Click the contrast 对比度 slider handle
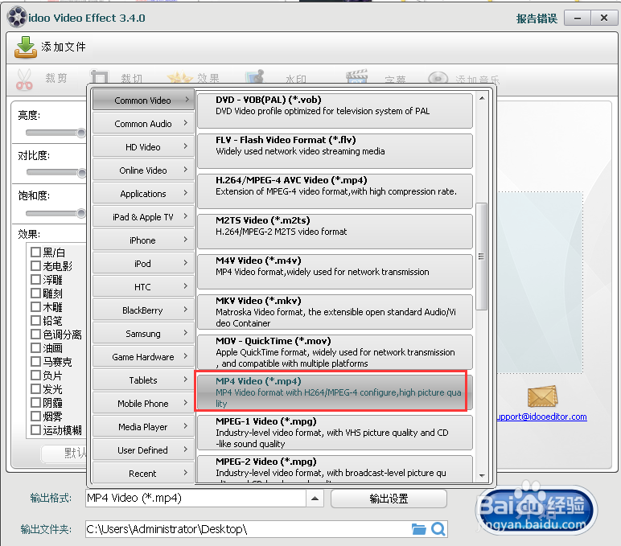This screenshot has width=621, height=546. (x=81, y=173)
